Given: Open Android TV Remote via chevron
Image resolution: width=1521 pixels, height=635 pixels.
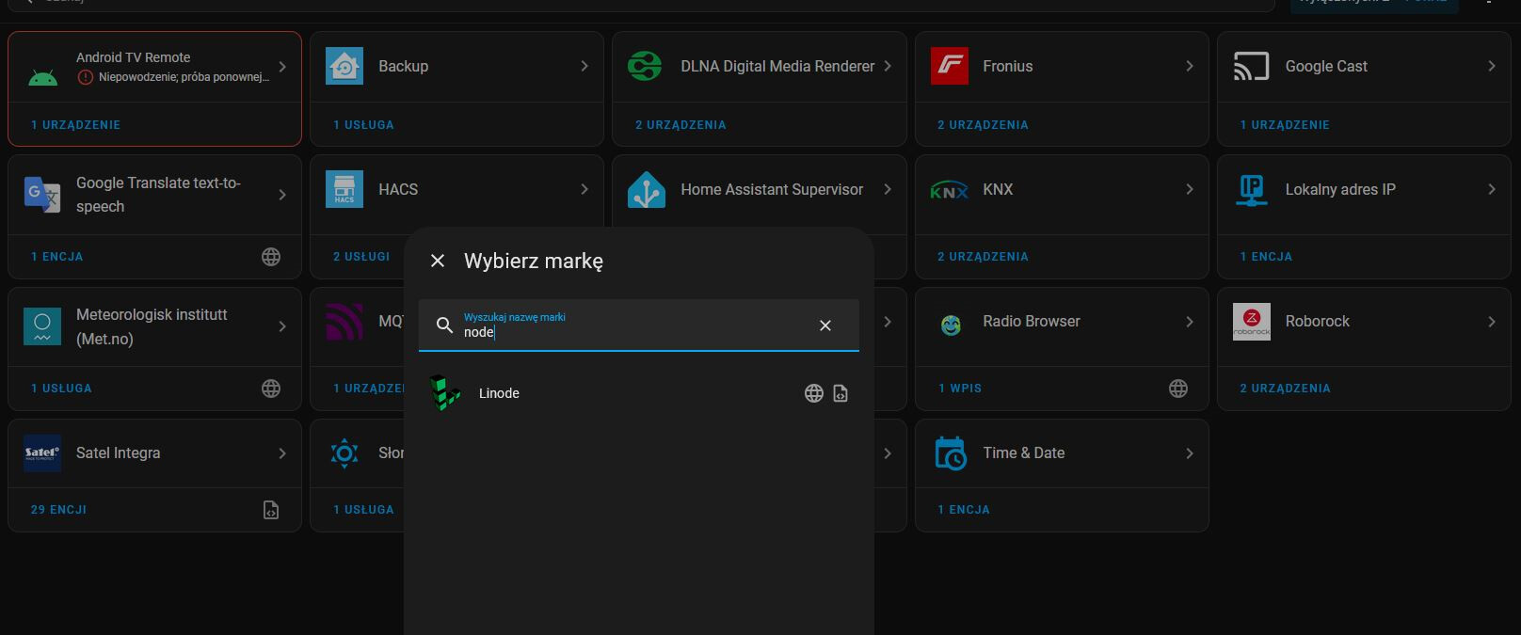Looking at the screenshot, I should pos(282,67).
